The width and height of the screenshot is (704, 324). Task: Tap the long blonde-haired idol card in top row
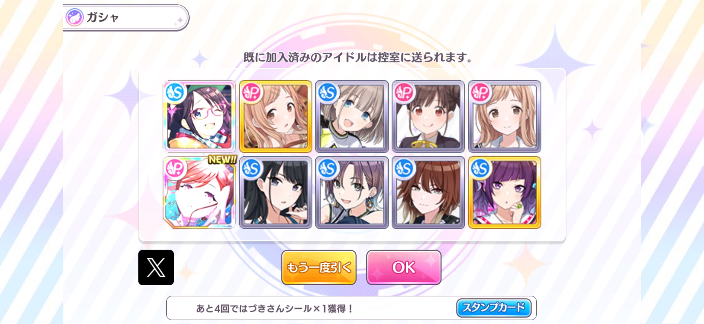pos(505,116)
